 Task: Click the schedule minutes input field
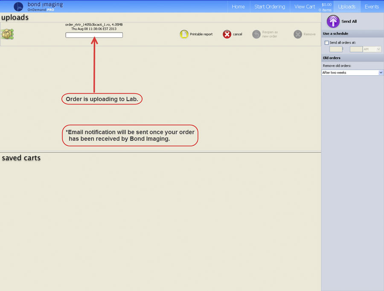(356, 49)
